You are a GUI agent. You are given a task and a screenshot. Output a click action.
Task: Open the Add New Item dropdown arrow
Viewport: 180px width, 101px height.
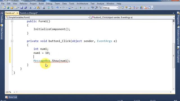pos(19,8)
